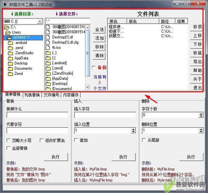Toggle the 忽略大小写 checkbox

8,140
